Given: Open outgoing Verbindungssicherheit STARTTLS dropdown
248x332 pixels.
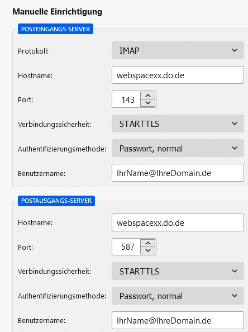Looking at the screenshot, I should [178, 271].
